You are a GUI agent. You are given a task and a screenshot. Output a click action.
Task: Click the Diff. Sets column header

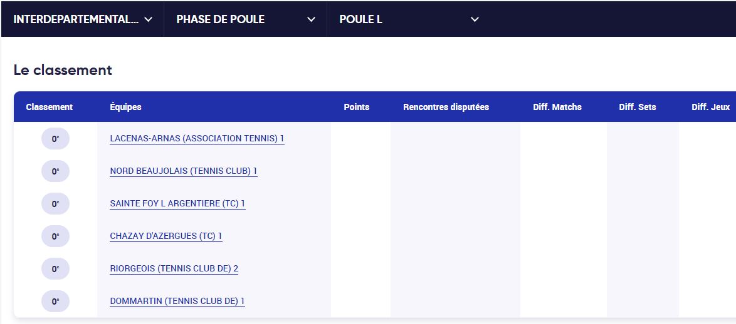[x=638, y=107]
